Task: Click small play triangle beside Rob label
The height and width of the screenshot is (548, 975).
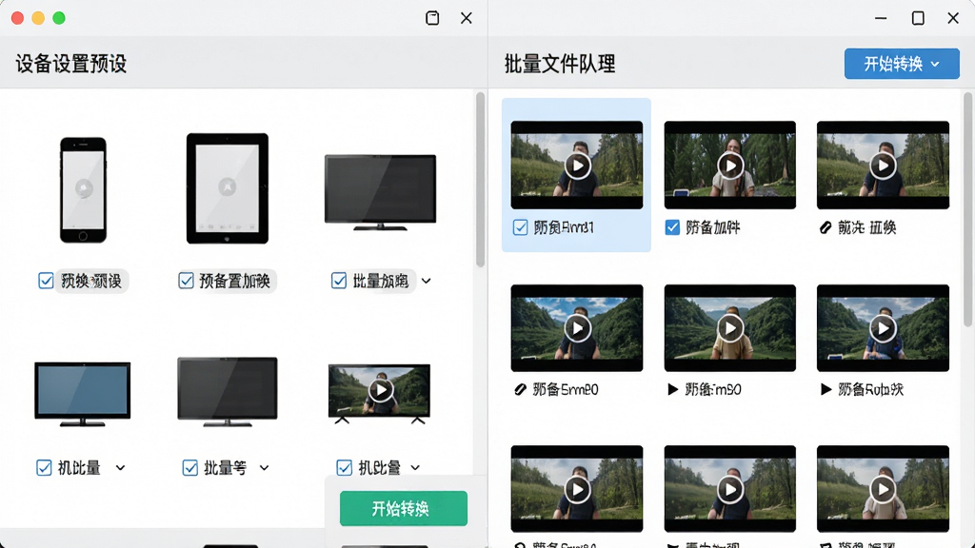Action: point(826,389)
